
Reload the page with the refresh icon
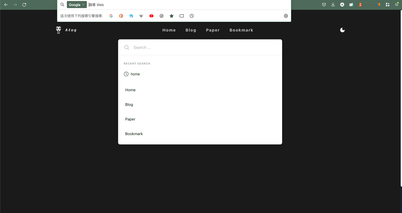pyautogui.click(x=24, y=5)
